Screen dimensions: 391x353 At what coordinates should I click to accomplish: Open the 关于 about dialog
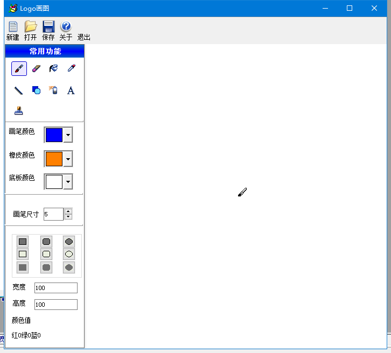pos(66,31)
